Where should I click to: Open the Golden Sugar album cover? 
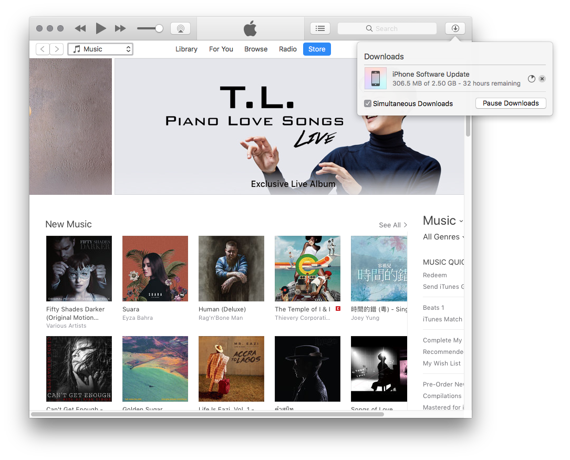tap(155, 369)
